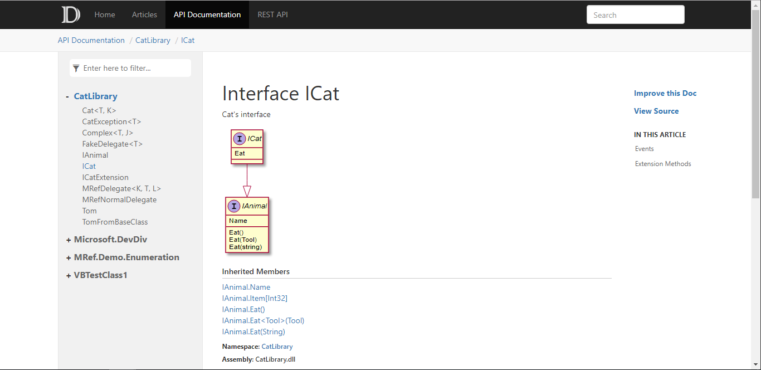Click Eat(Tool) in the IAnimal diagram box

click(242, 239)
